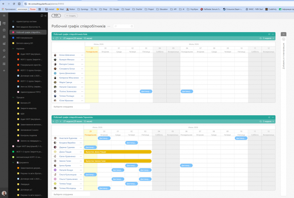Open the planners board icon in rail

[4, 24]
